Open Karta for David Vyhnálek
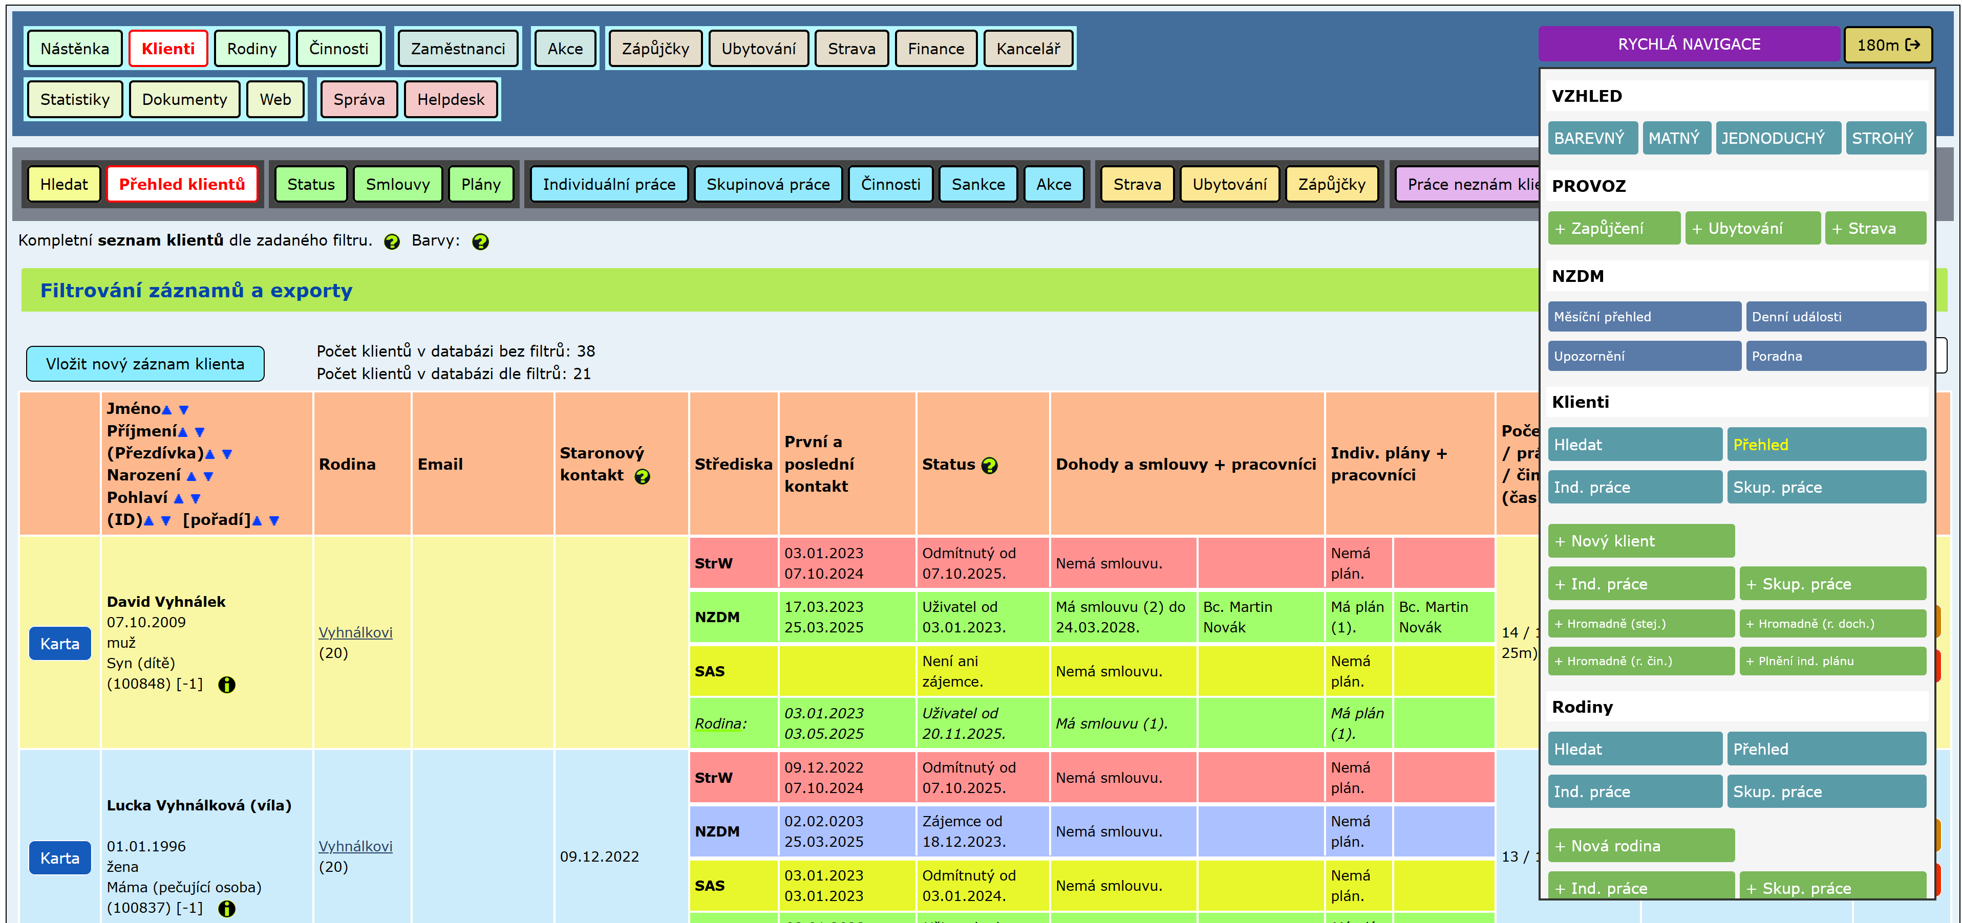 (59, 644)
